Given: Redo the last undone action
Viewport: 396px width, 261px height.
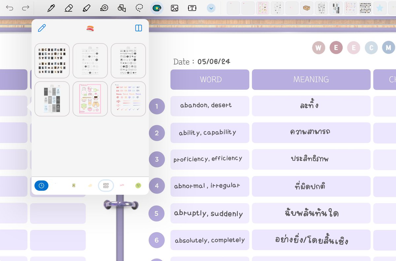Looking at the screenshot, I should [25, 8].
